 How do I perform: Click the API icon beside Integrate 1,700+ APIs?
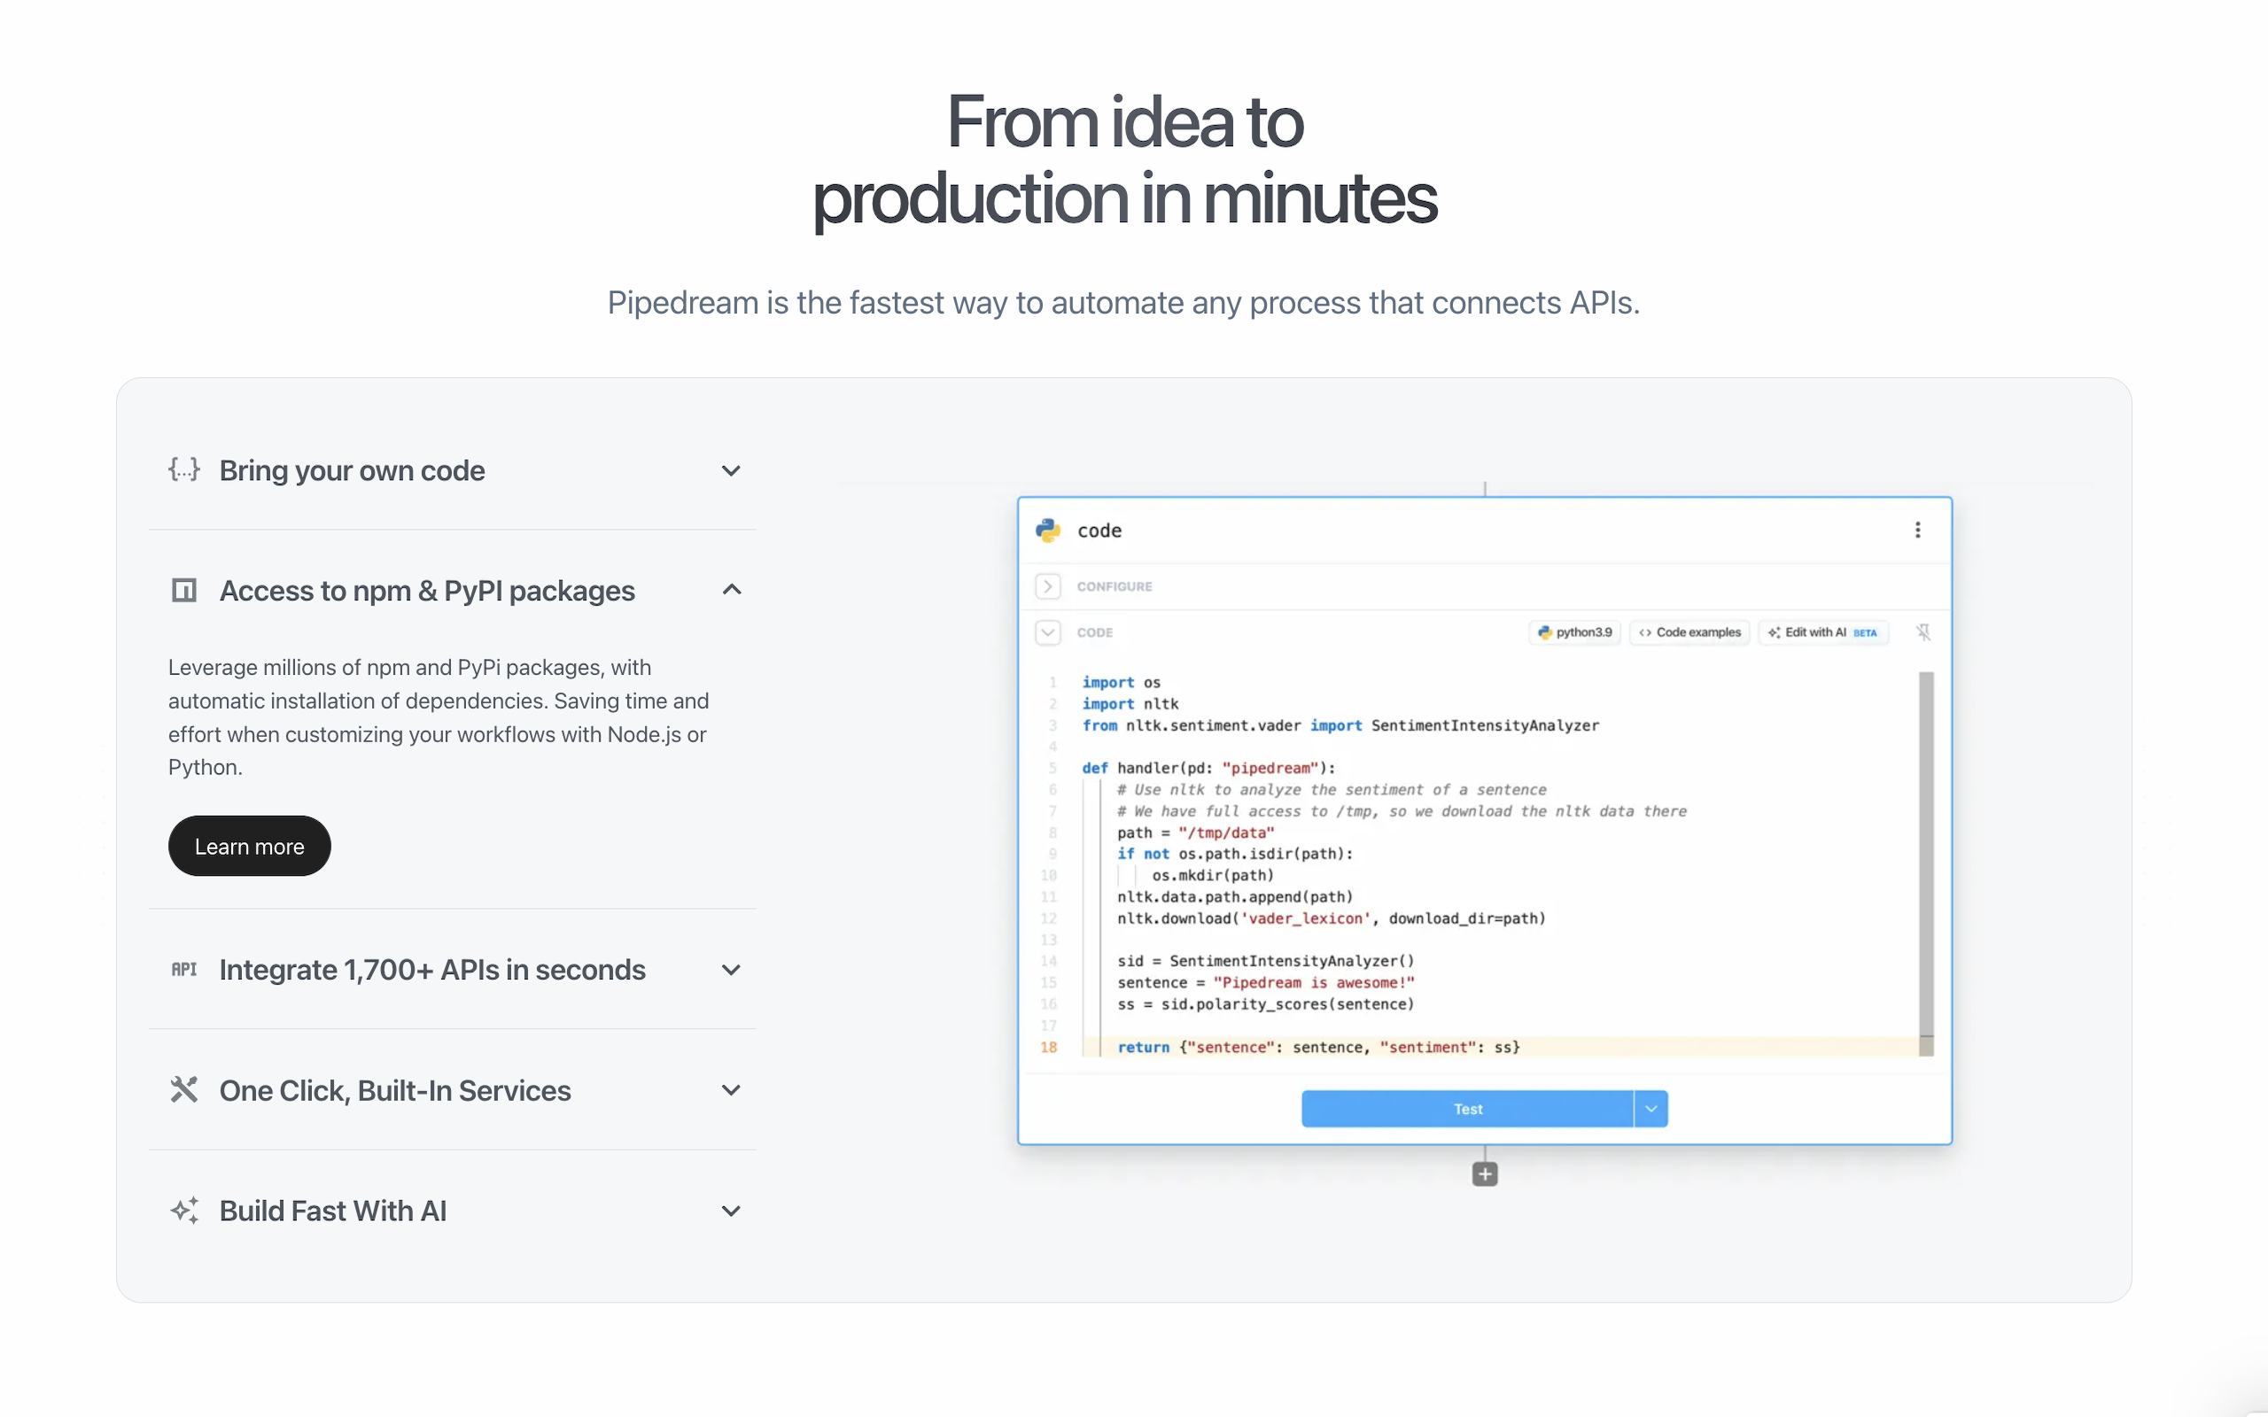[x=183, y=969]
